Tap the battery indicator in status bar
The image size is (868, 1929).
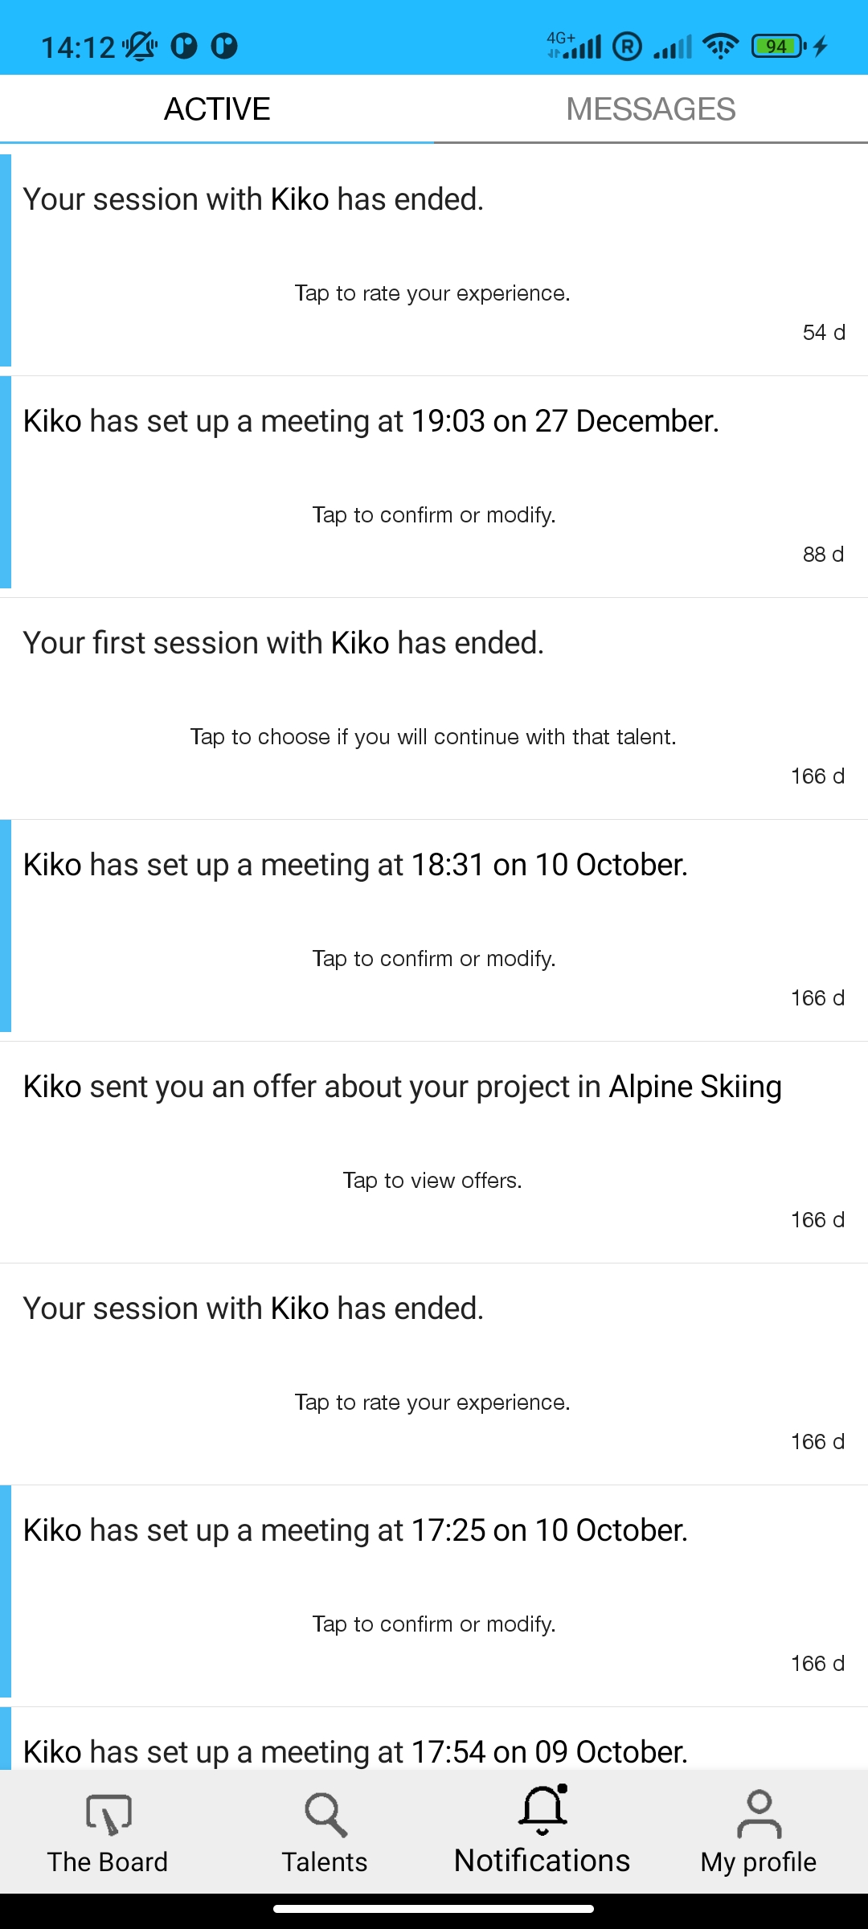click(777, 47)
